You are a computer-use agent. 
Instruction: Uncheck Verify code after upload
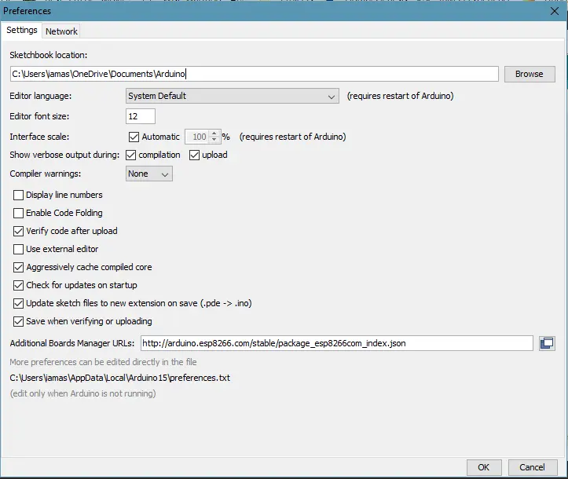click(x=19, y=231)
